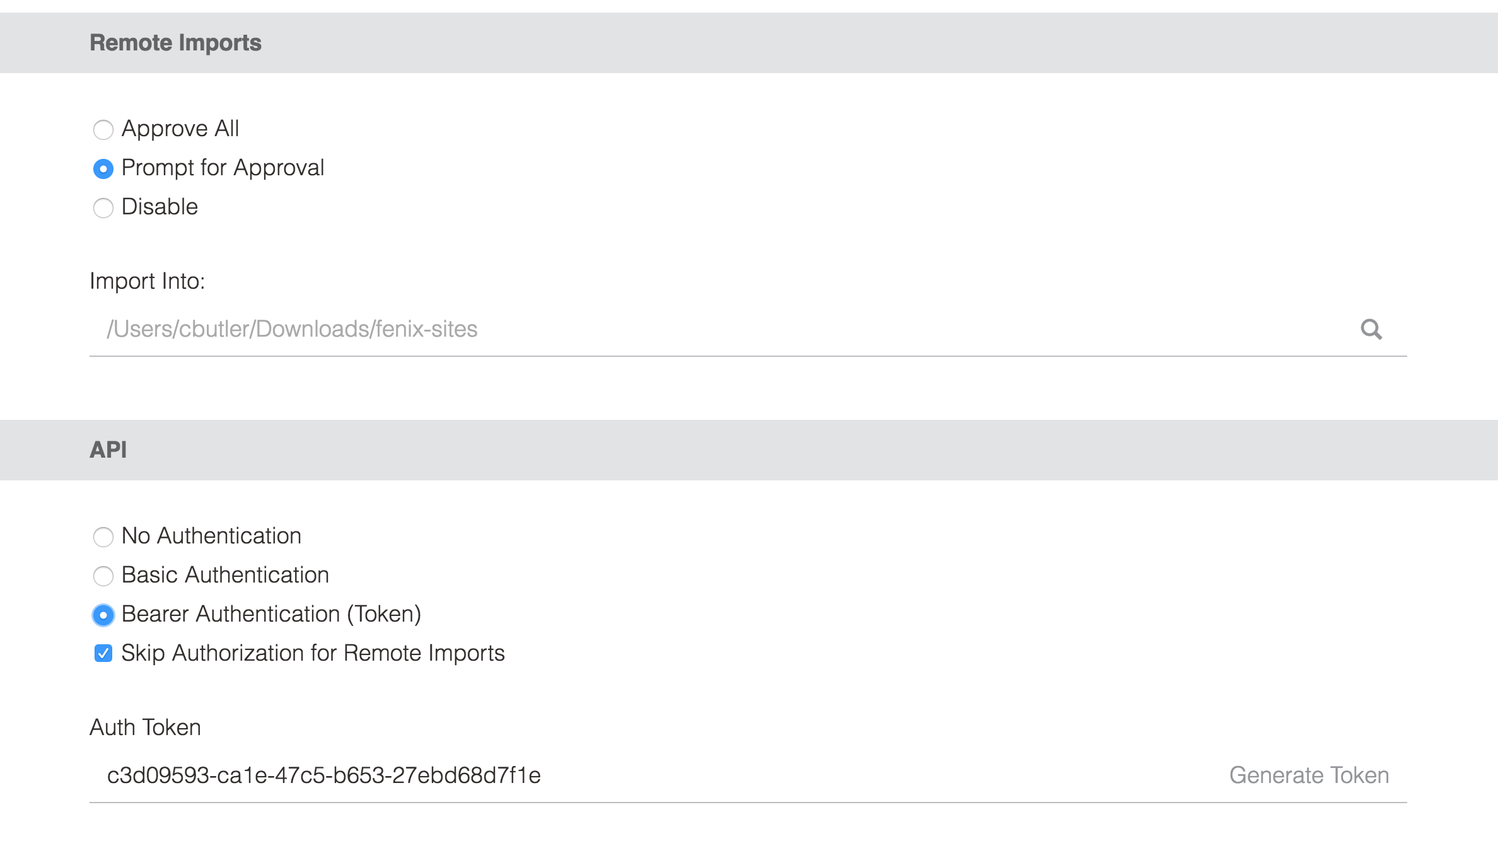Viewport: 1498px width, 841px height.
Task: Re-select Prompt for Approval
Action: [103, 169]
